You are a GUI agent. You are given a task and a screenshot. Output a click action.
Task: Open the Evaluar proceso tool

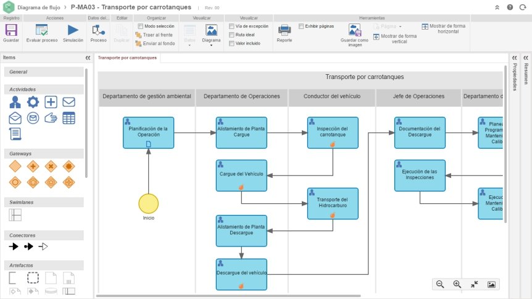pyautogui.click(x=42, y=30)
